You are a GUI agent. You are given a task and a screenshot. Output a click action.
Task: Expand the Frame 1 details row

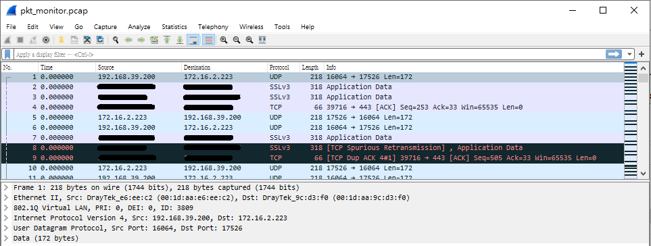coord(6,187)
